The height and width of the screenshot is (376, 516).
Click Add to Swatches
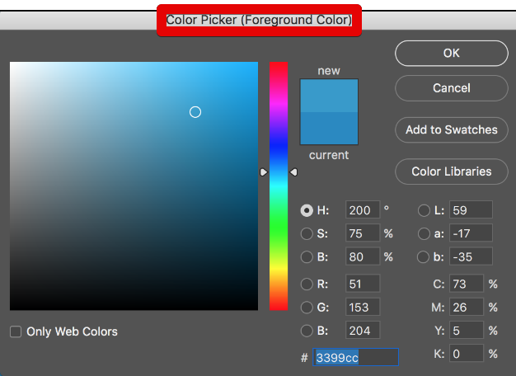coord(451,129)
